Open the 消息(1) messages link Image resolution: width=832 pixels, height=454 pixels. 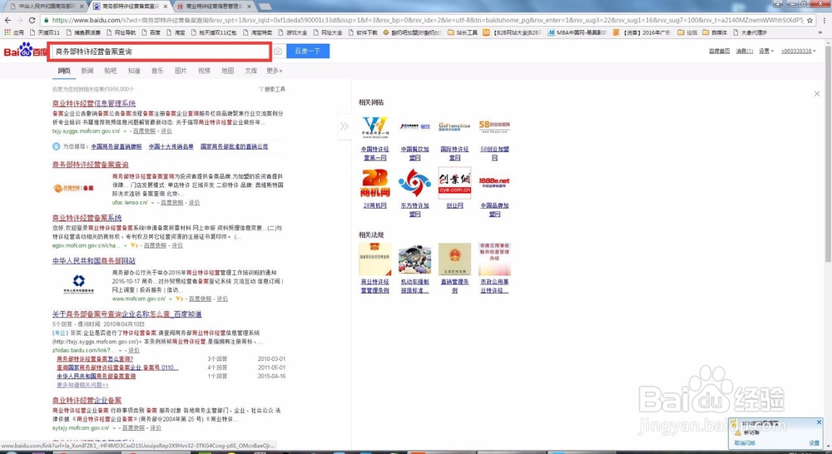coord(744,51)
